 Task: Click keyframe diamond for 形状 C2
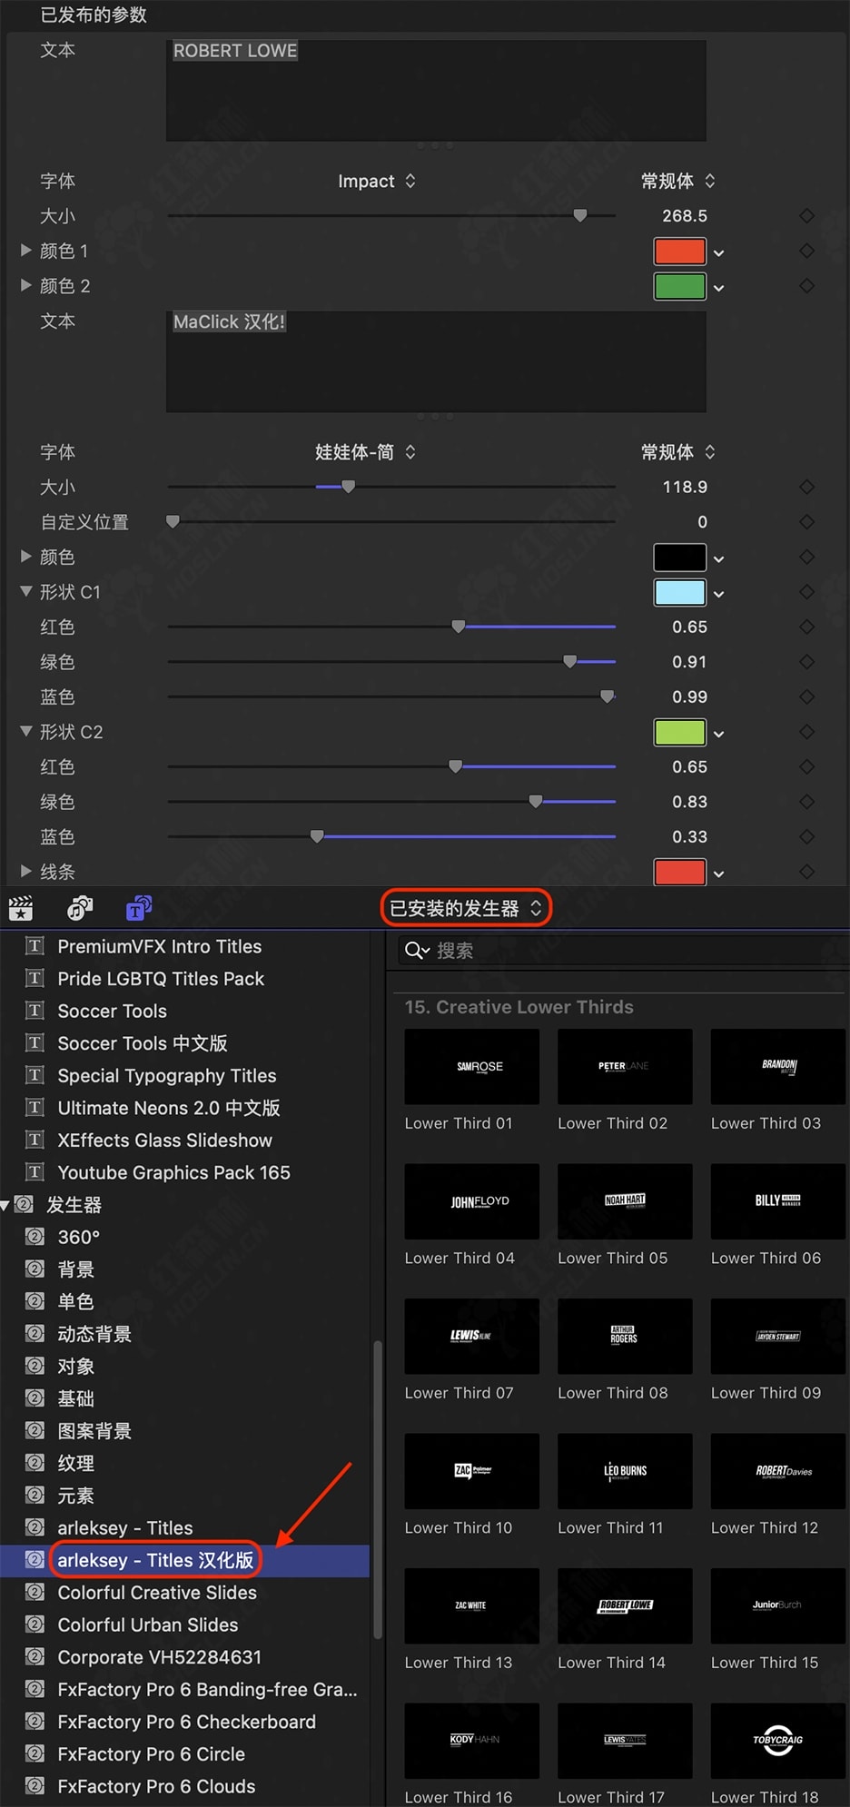click(806, 732)
